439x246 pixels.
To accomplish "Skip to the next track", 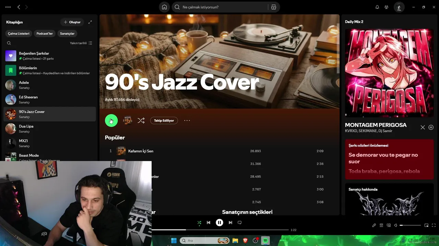I will pos(230,223).
